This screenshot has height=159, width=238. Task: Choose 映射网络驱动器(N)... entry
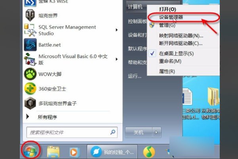pos(181,36)
